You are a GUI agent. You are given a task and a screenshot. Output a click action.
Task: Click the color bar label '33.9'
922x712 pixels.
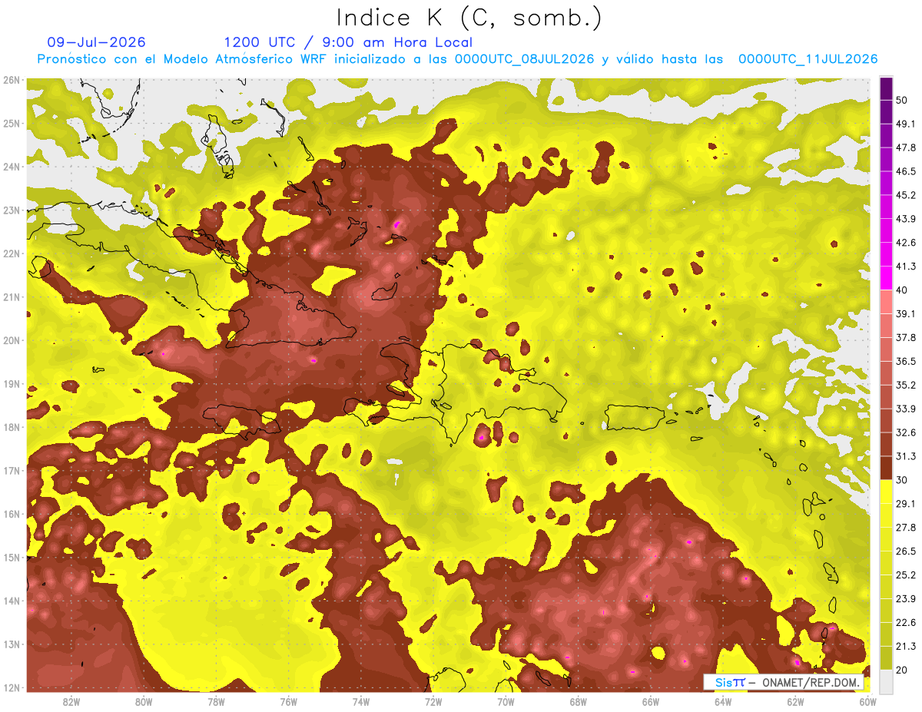coord(905,409)
